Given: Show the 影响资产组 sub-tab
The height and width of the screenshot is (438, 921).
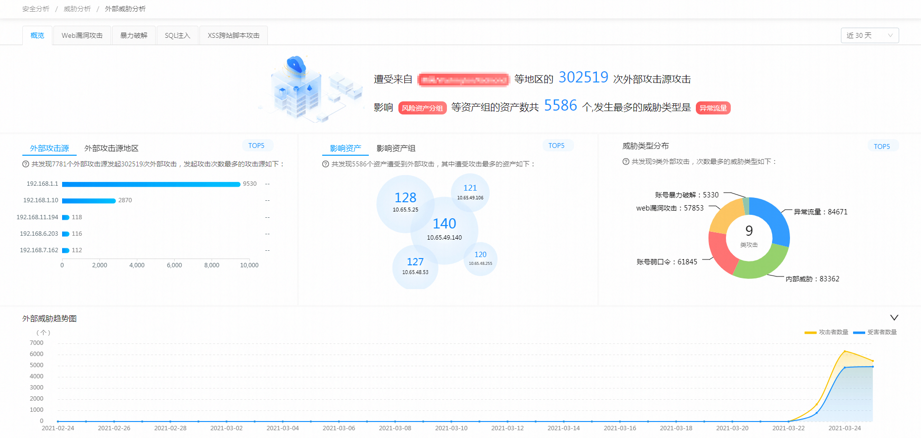Looking at the screenshot, I should tap(395, 148).
